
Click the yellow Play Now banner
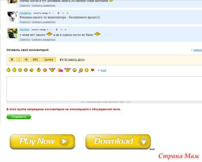pos(42,141)
